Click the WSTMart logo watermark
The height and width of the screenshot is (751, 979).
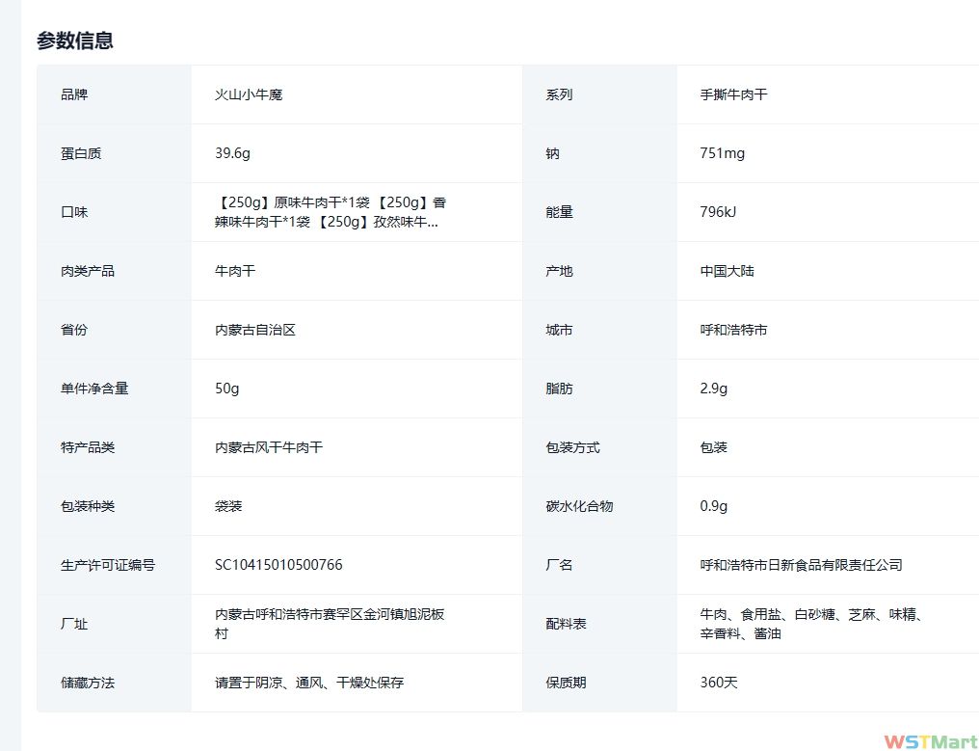pyautogui.click(x=930, y=741)
